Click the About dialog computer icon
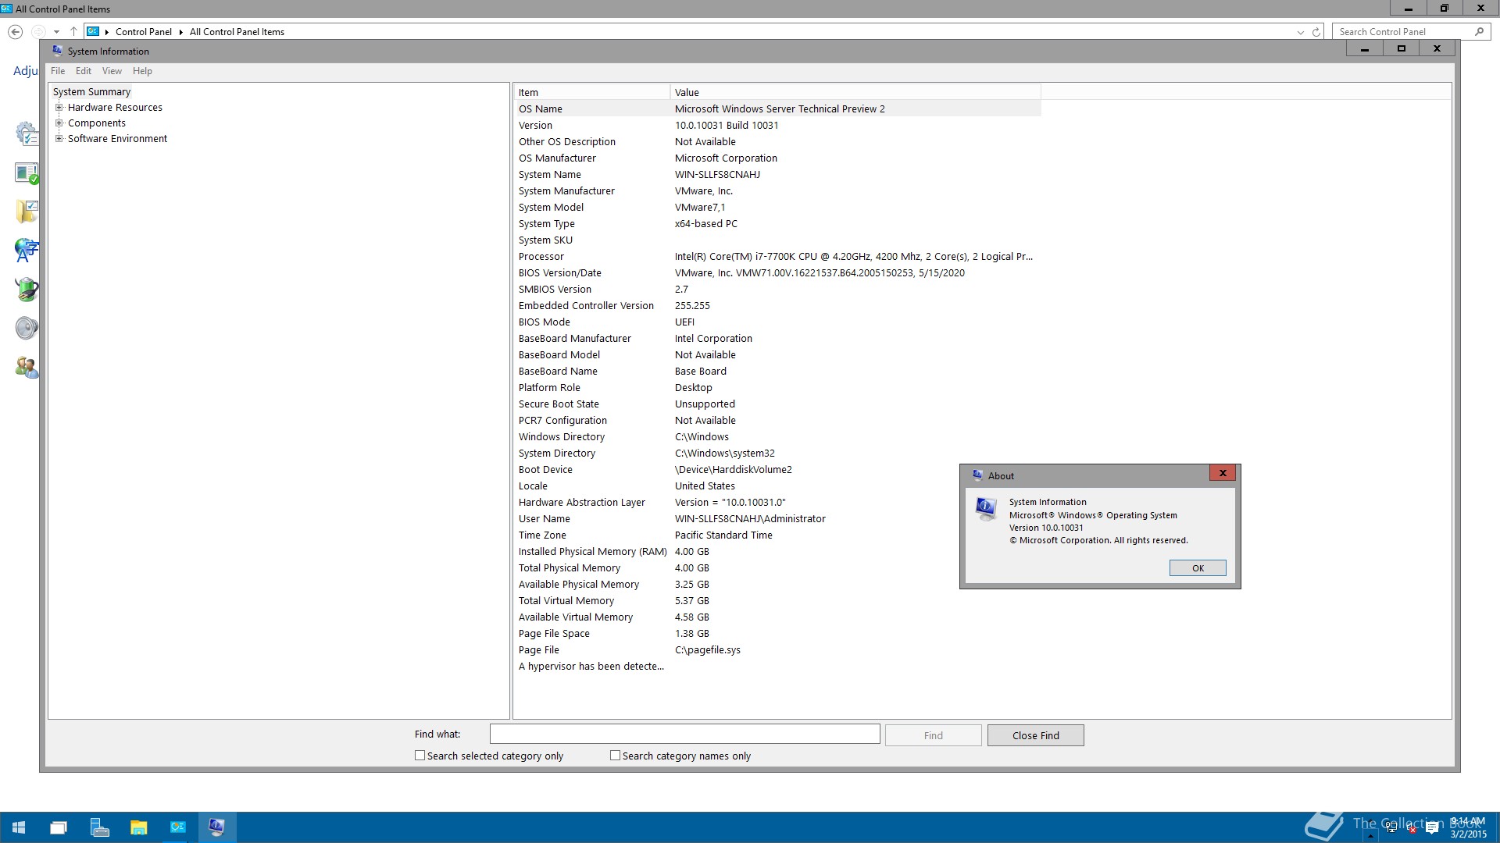 pyautogui.click(x=986, y=509)
